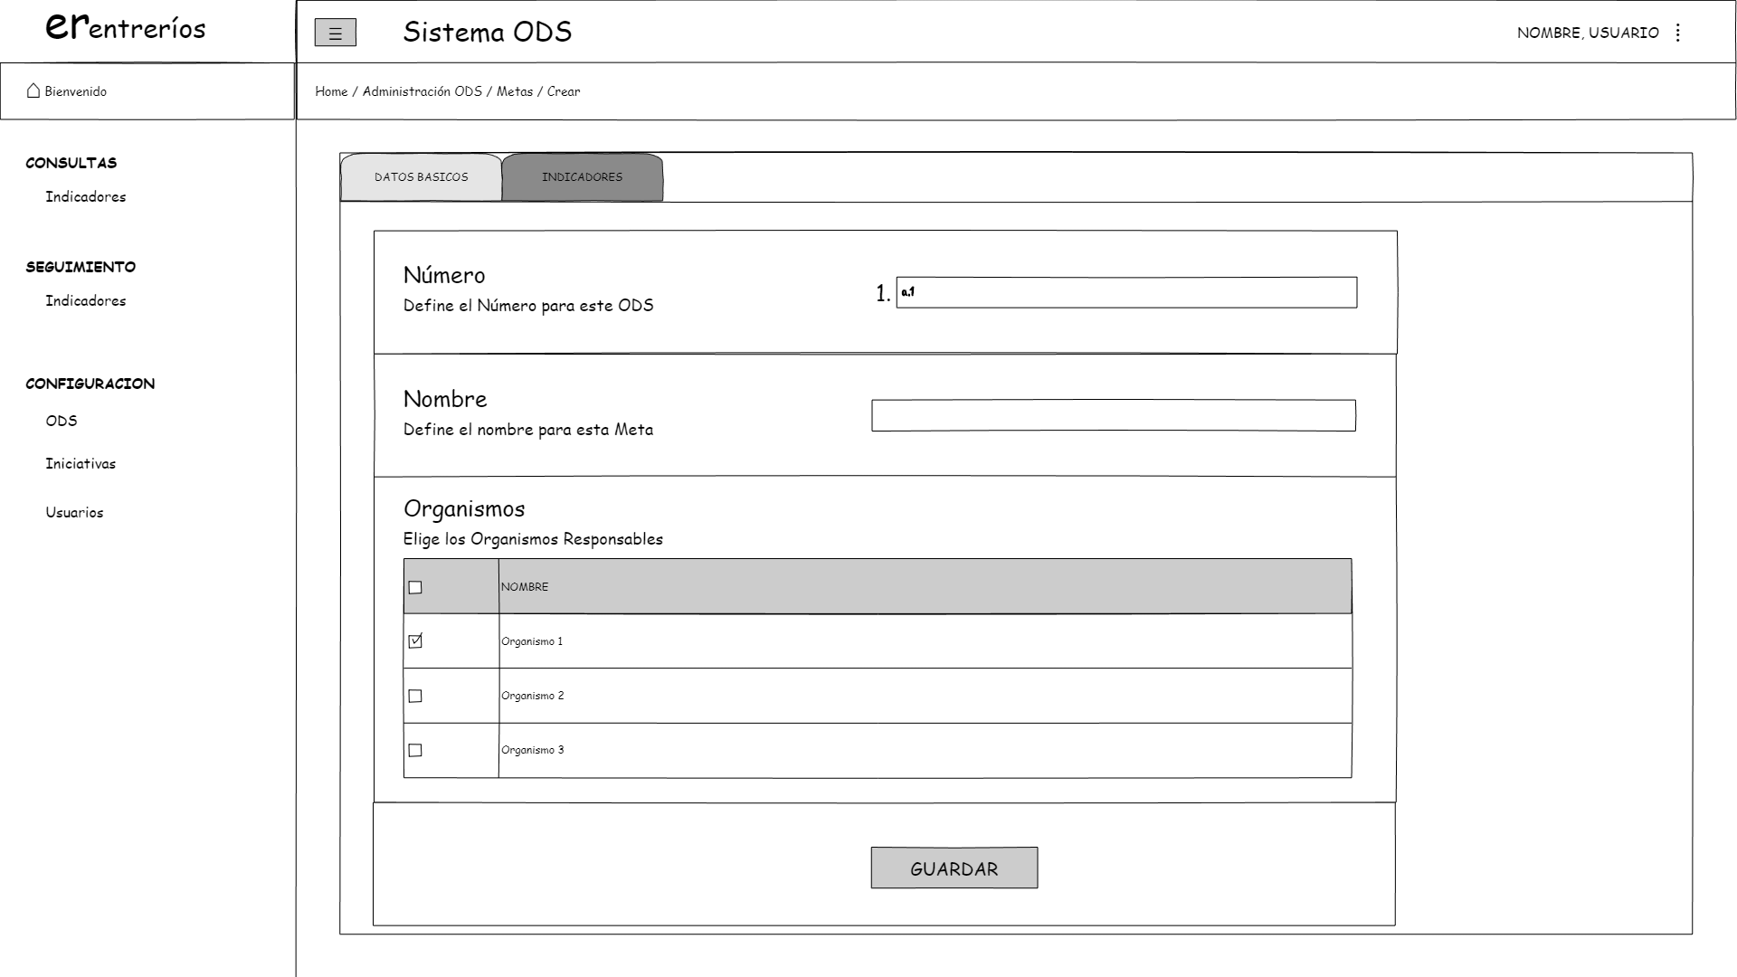Viewport: 1737px width, 977px height.
Task: Open the Metas breadcrumb link
Action: pos(514,91)
